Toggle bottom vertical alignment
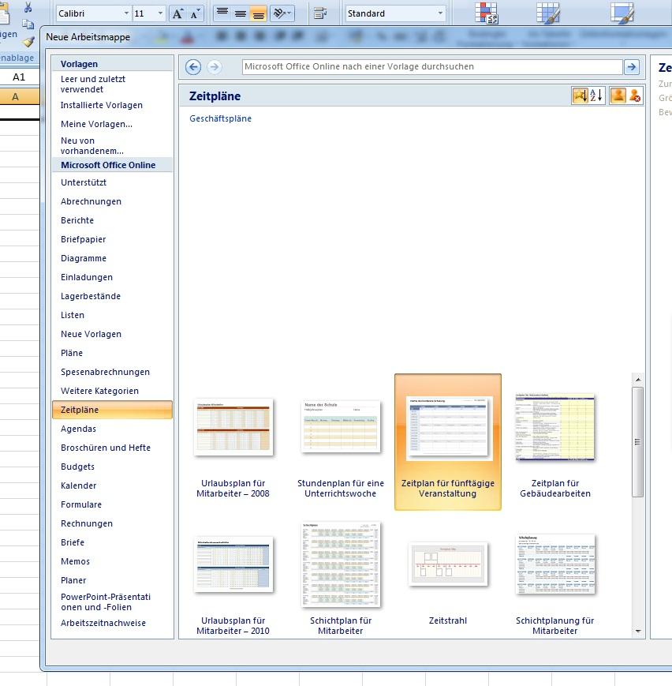This screenshot has height=686, width=672. coord(259,13)
